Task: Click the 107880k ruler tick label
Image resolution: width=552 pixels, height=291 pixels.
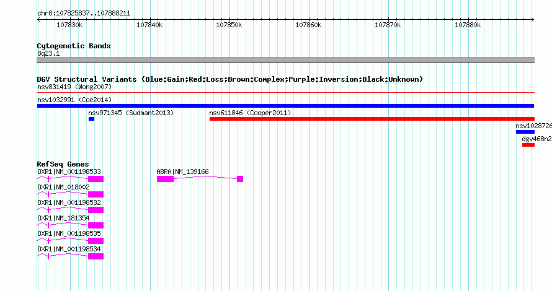Action: [x=468, y=25]
